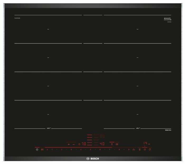Tap the child lock/wipe protection icon
185x164 pixels.
click(x=42, y=149)
